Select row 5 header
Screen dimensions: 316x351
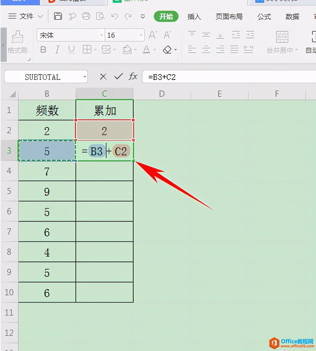9,191
